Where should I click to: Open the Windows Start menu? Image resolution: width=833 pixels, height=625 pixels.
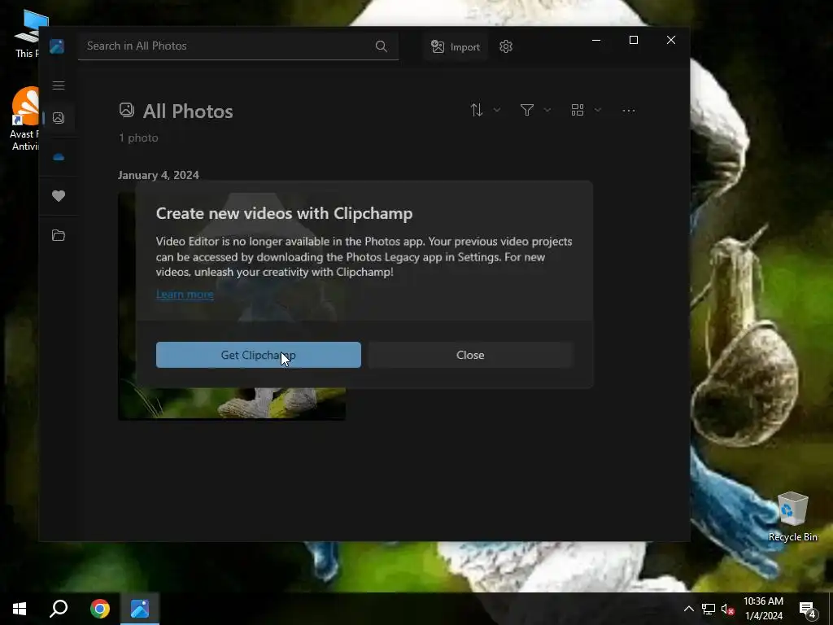click(x=20, y=609)
